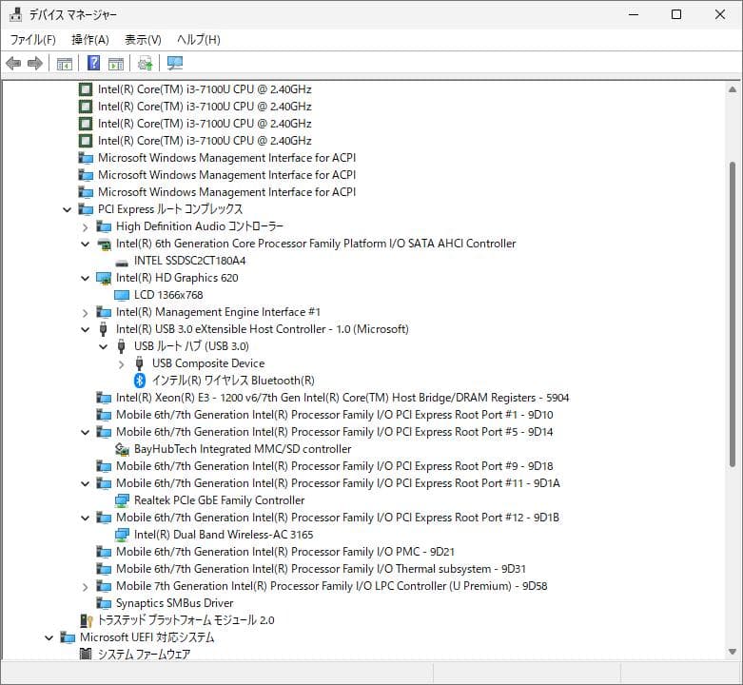This screenshot has width=743, height=685.
Task: Expand the LPC Controller (U Premium) - 9D58 node
Action: click(86, 587)
